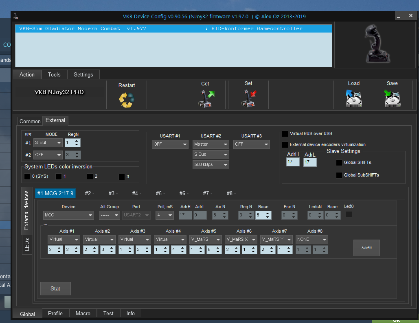Screen dimensions: 419x323
Task: Click the Save disk icon
Action: pyautogui.click(x=392, y=98)
